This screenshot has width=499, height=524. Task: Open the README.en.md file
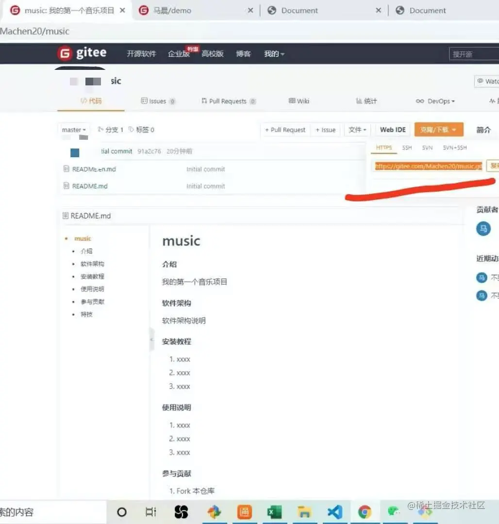coord(94,169)
